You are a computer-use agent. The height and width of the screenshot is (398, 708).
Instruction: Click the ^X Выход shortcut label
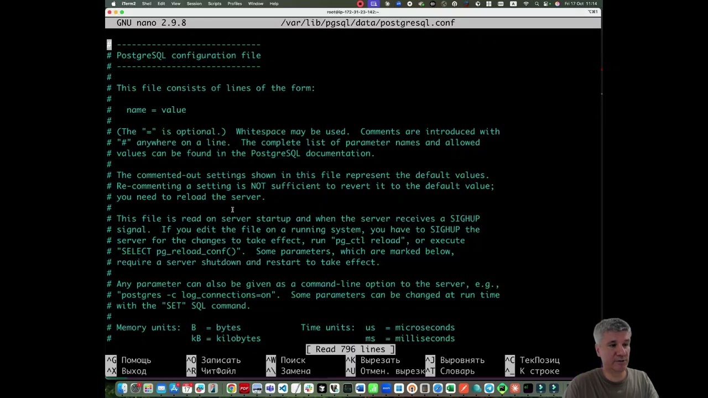click(126, 371)
